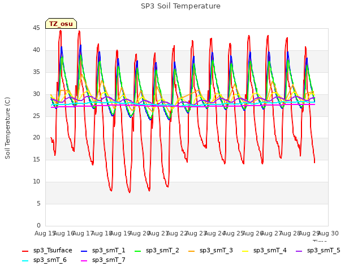The width and height of the screenshot is (362, 271).
Task: Click the 5 y-axis tick label
Action: pos(38,203)
